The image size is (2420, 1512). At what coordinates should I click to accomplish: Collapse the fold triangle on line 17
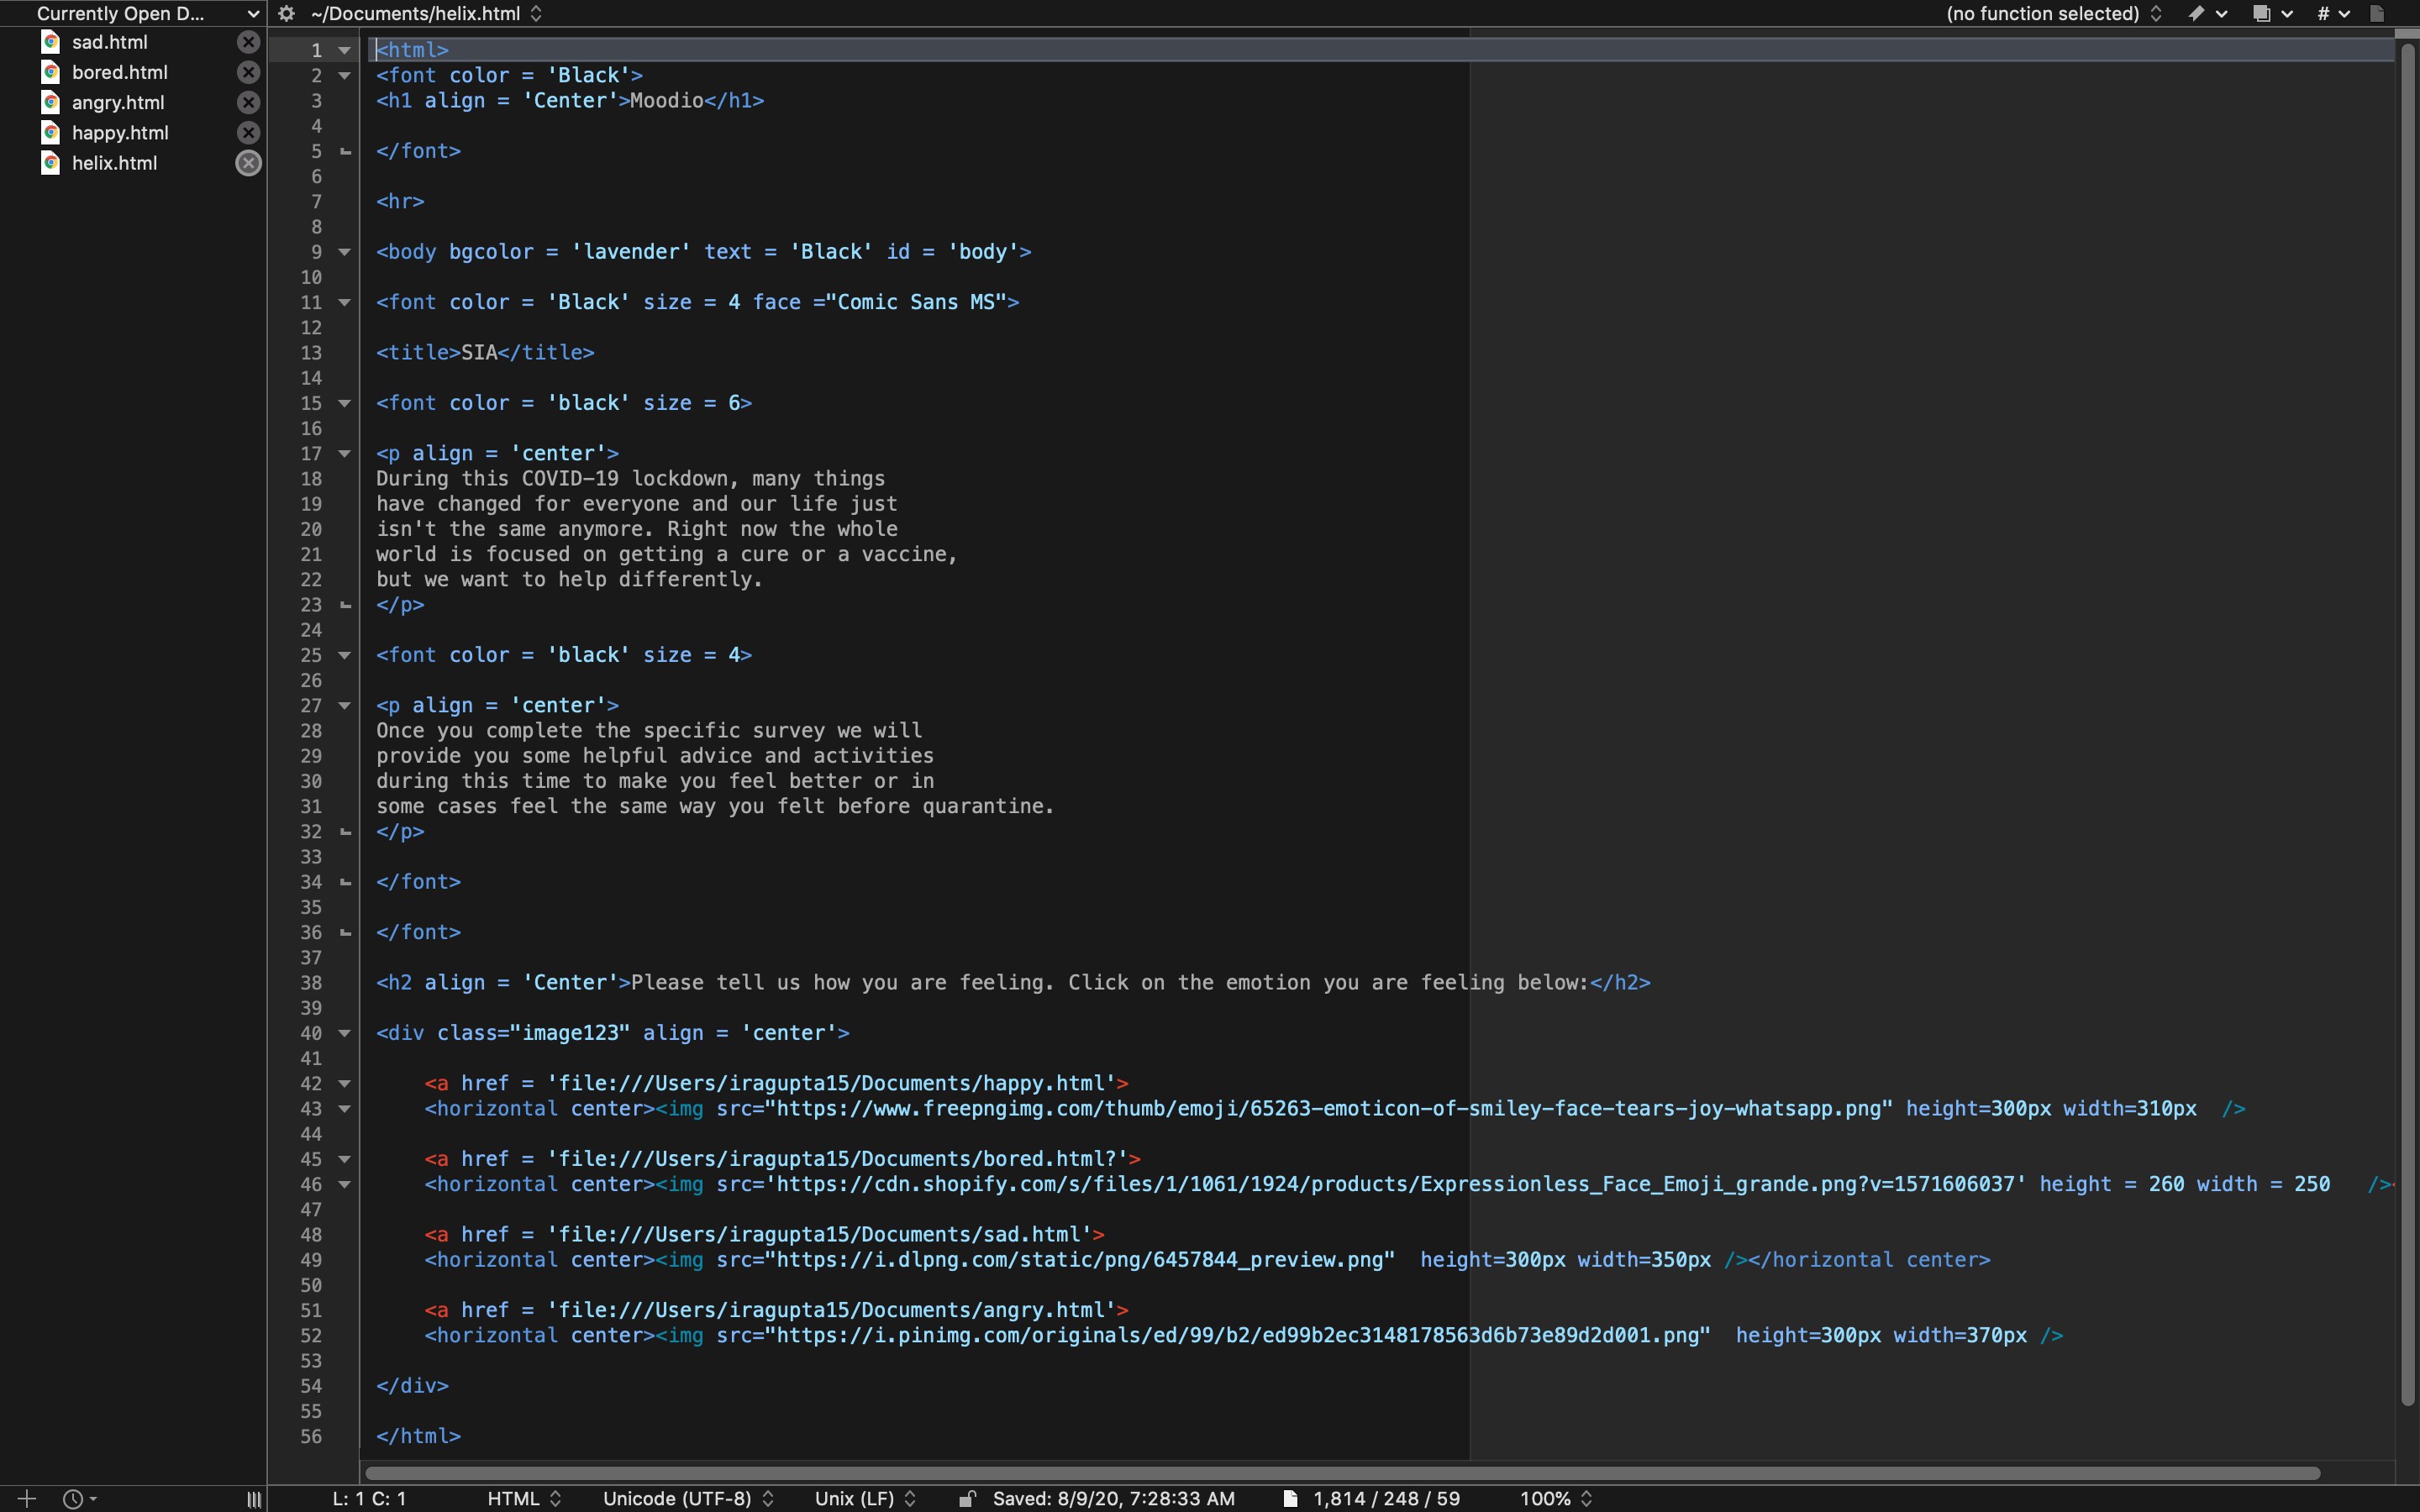coord(345,454)
